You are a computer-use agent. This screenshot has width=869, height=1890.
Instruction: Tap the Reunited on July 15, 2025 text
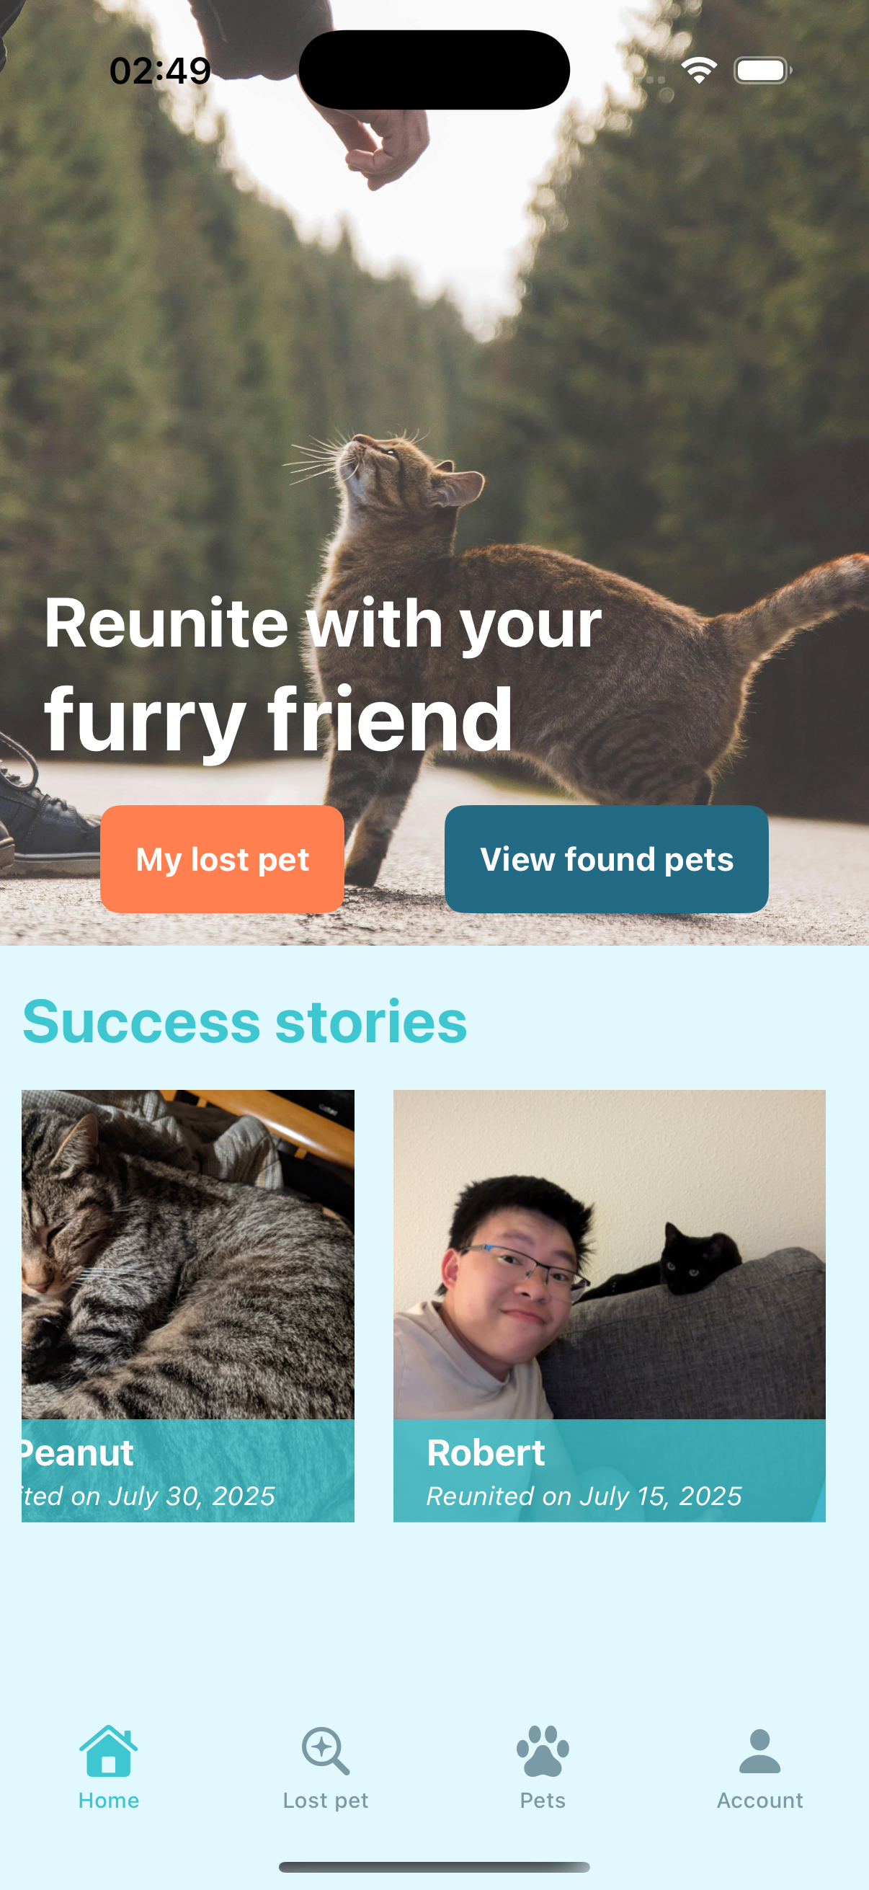coord(584,1496)
